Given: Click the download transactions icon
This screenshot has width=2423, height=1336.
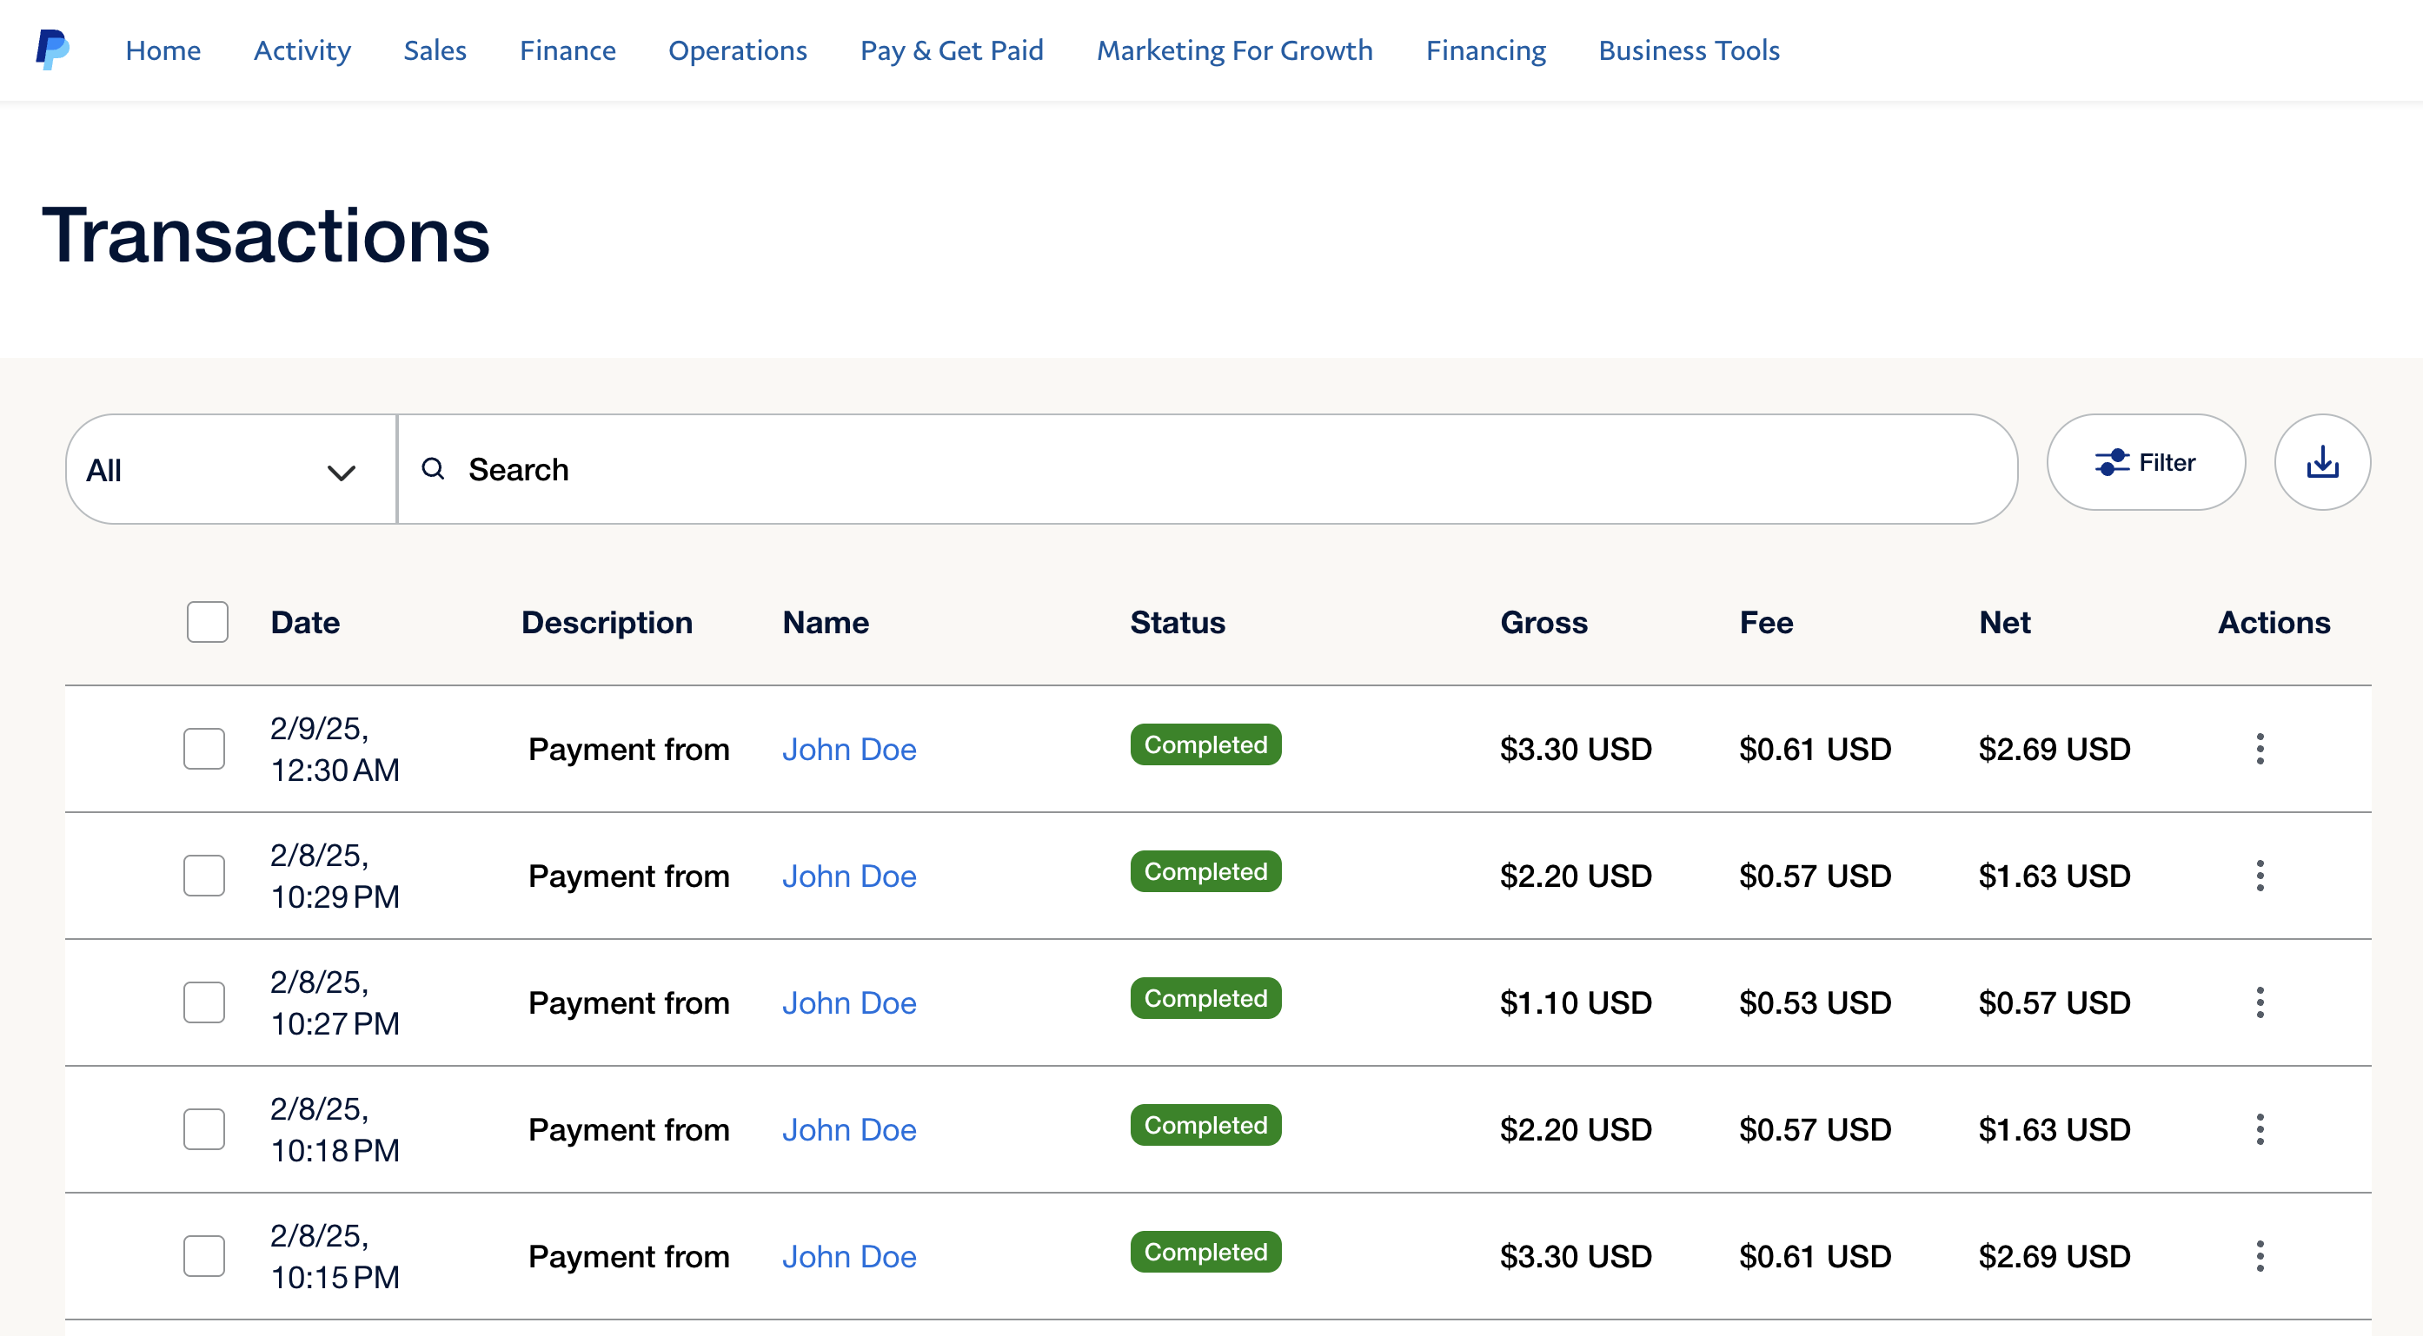Looking at the screenshot, I should [2321, 463].
